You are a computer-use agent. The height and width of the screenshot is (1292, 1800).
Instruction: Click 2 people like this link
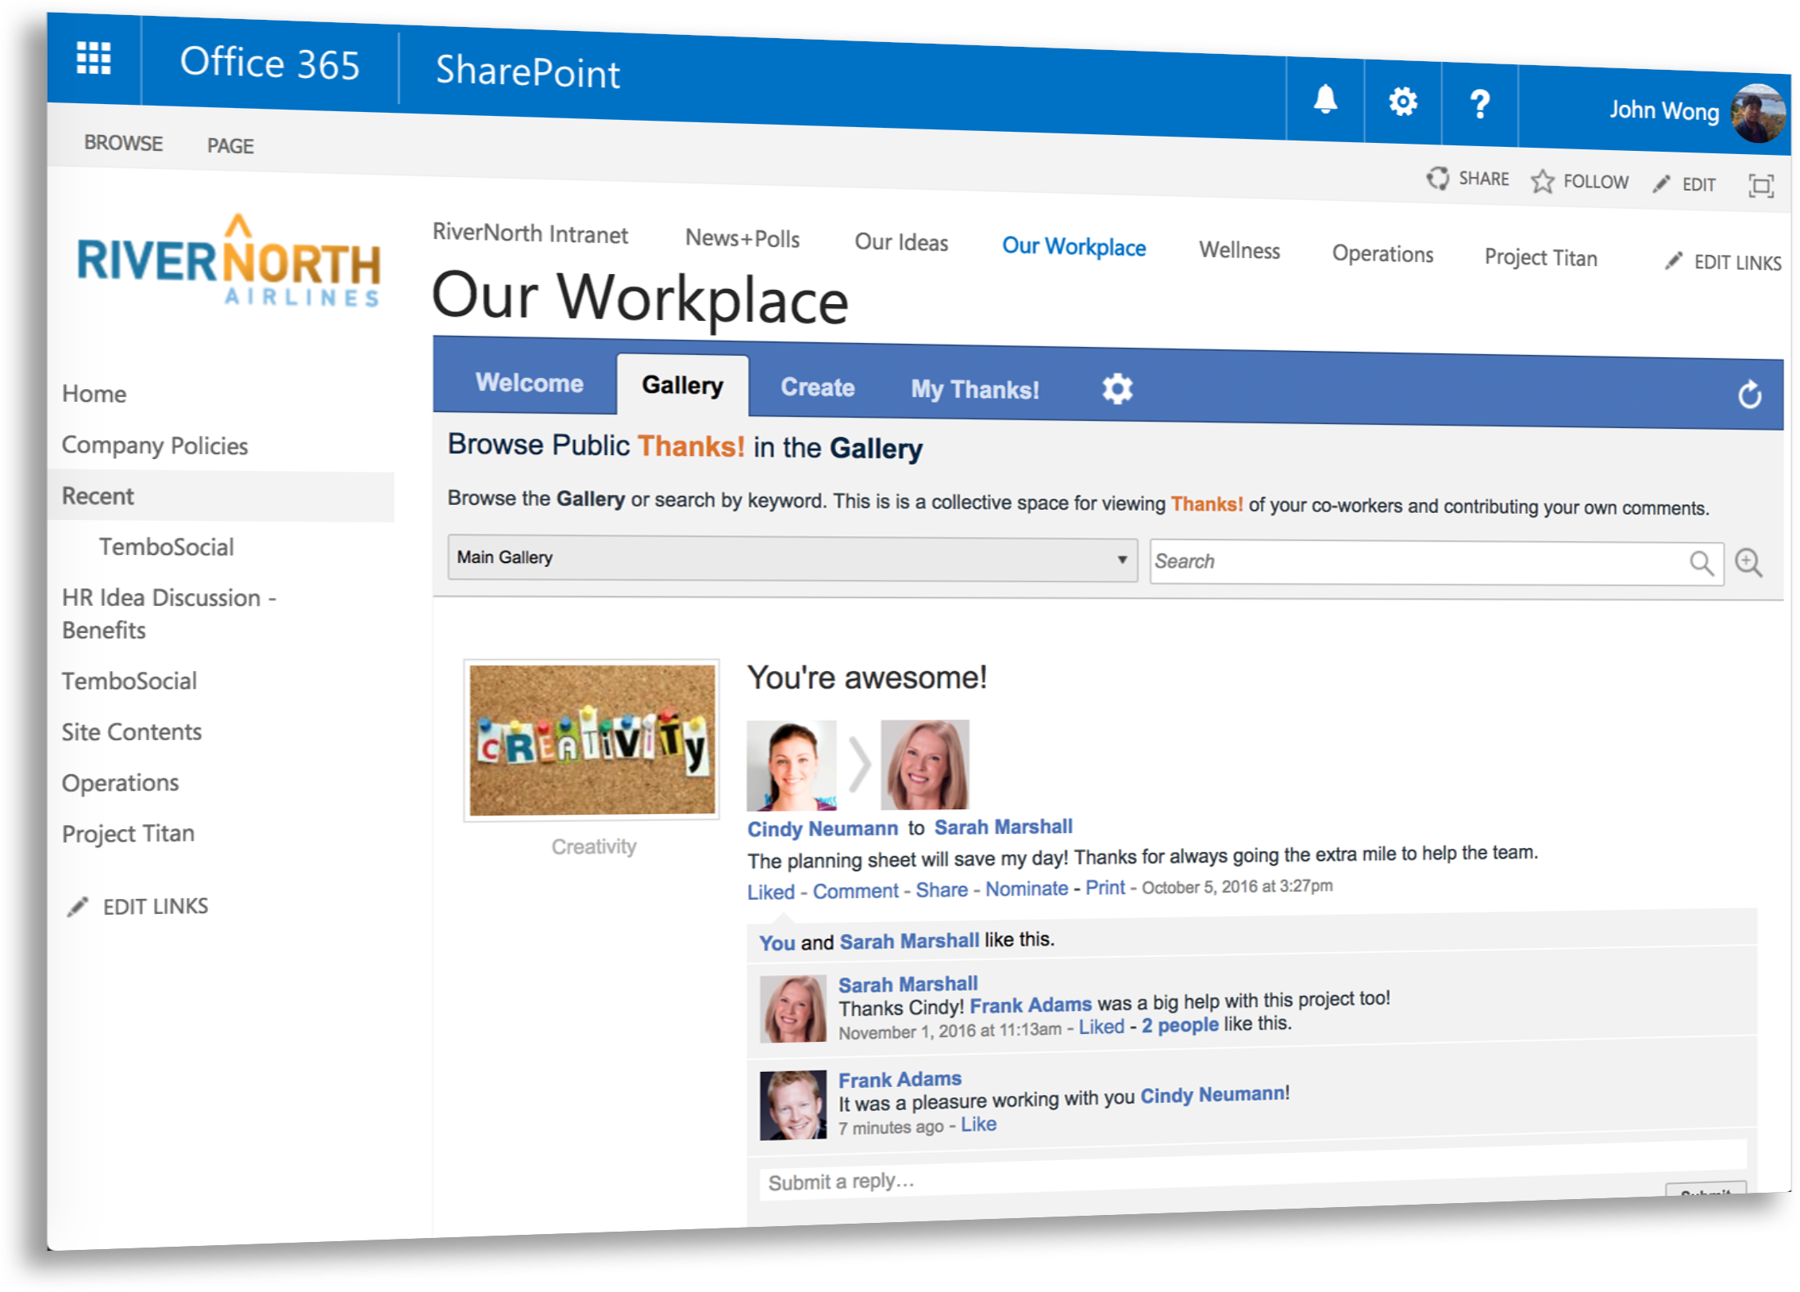click(1179, 1025)
